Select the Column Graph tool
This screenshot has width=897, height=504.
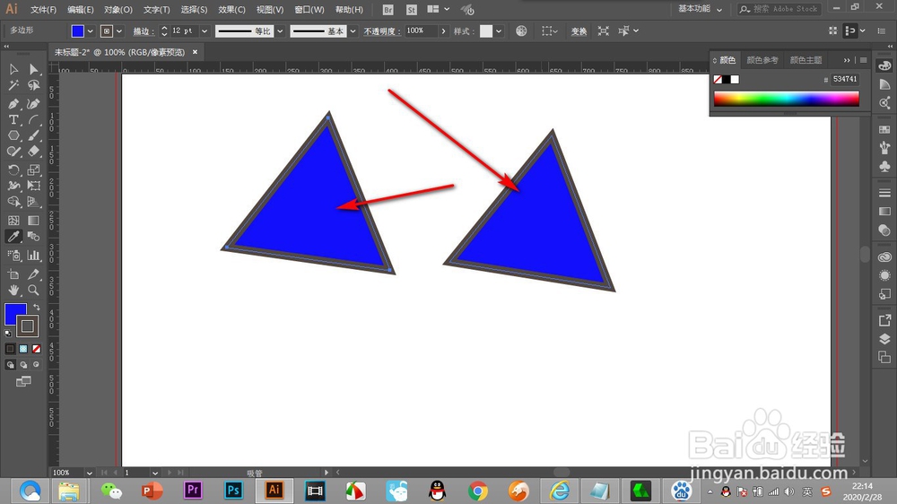click(34, 256)
